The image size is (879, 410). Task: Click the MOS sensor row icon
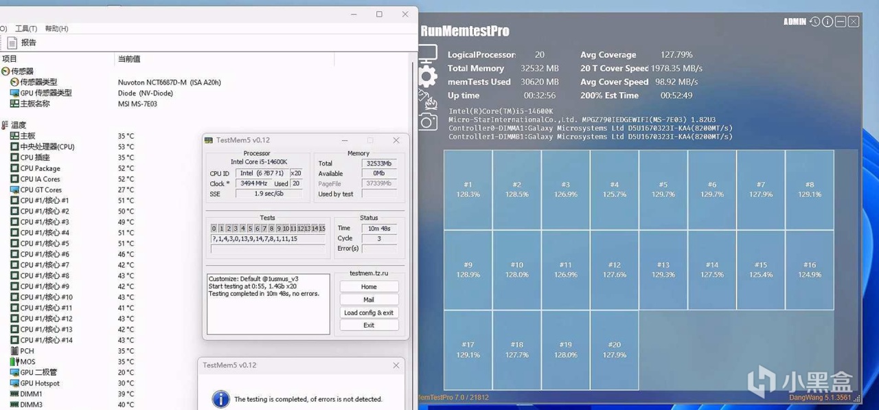point(14,362)
